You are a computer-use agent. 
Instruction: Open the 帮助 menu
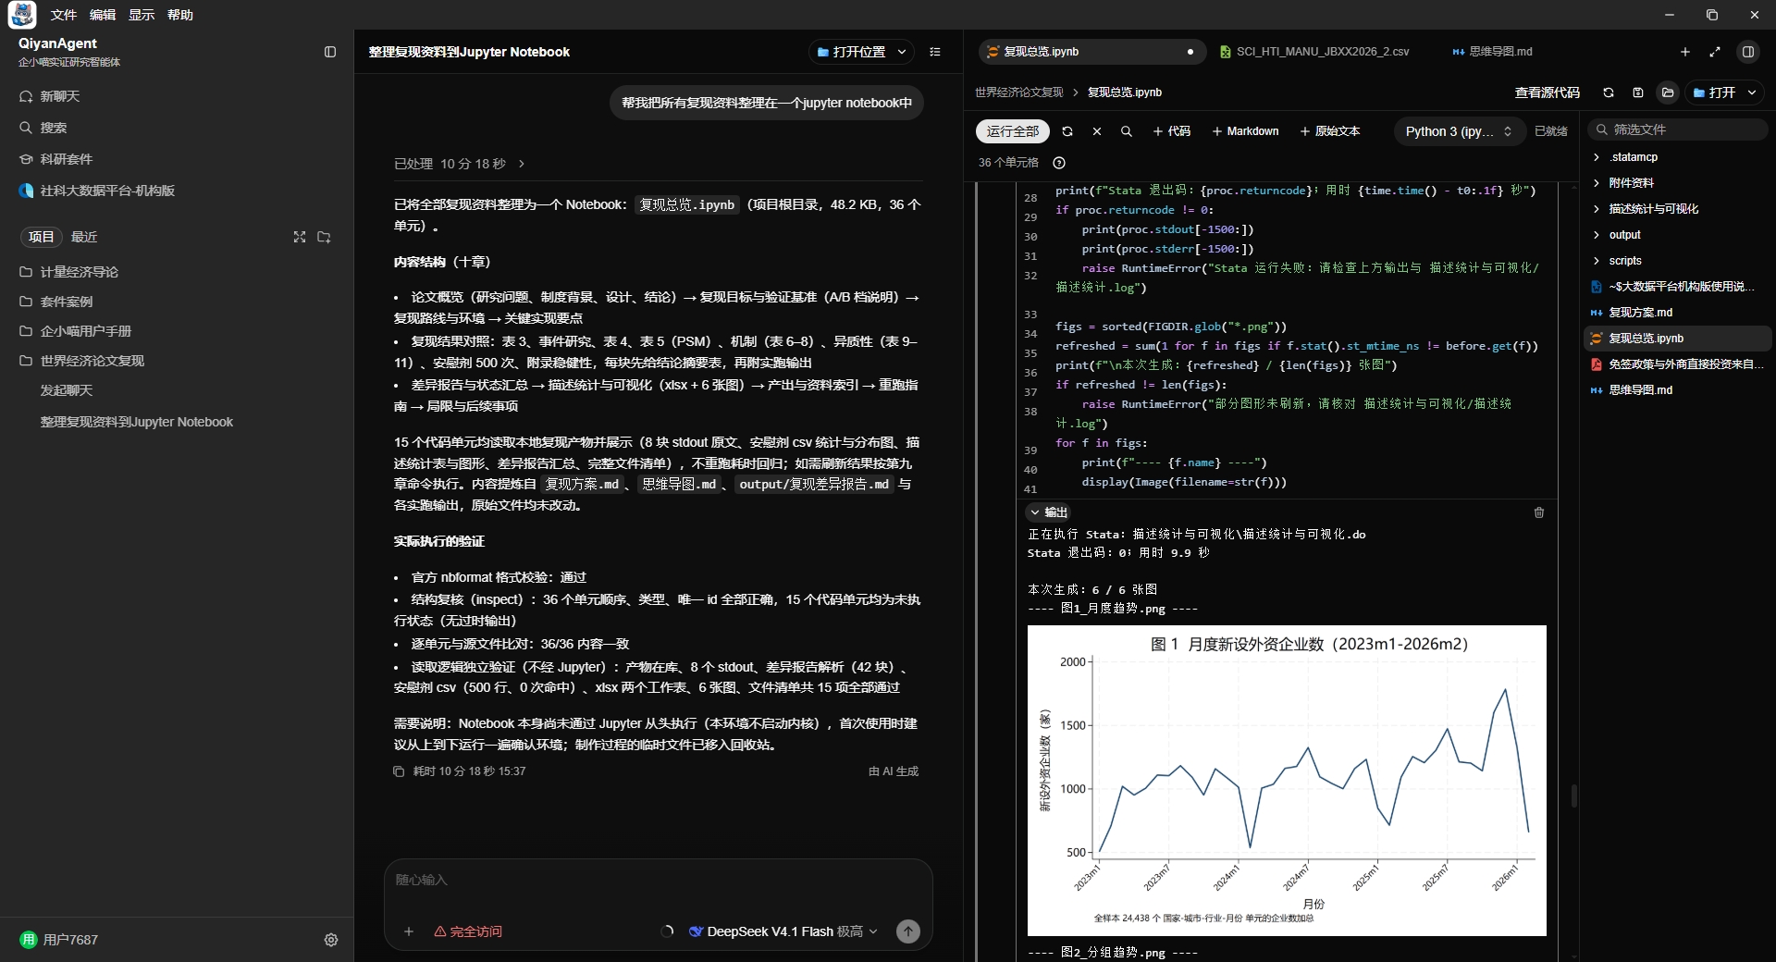pos(180,15)
